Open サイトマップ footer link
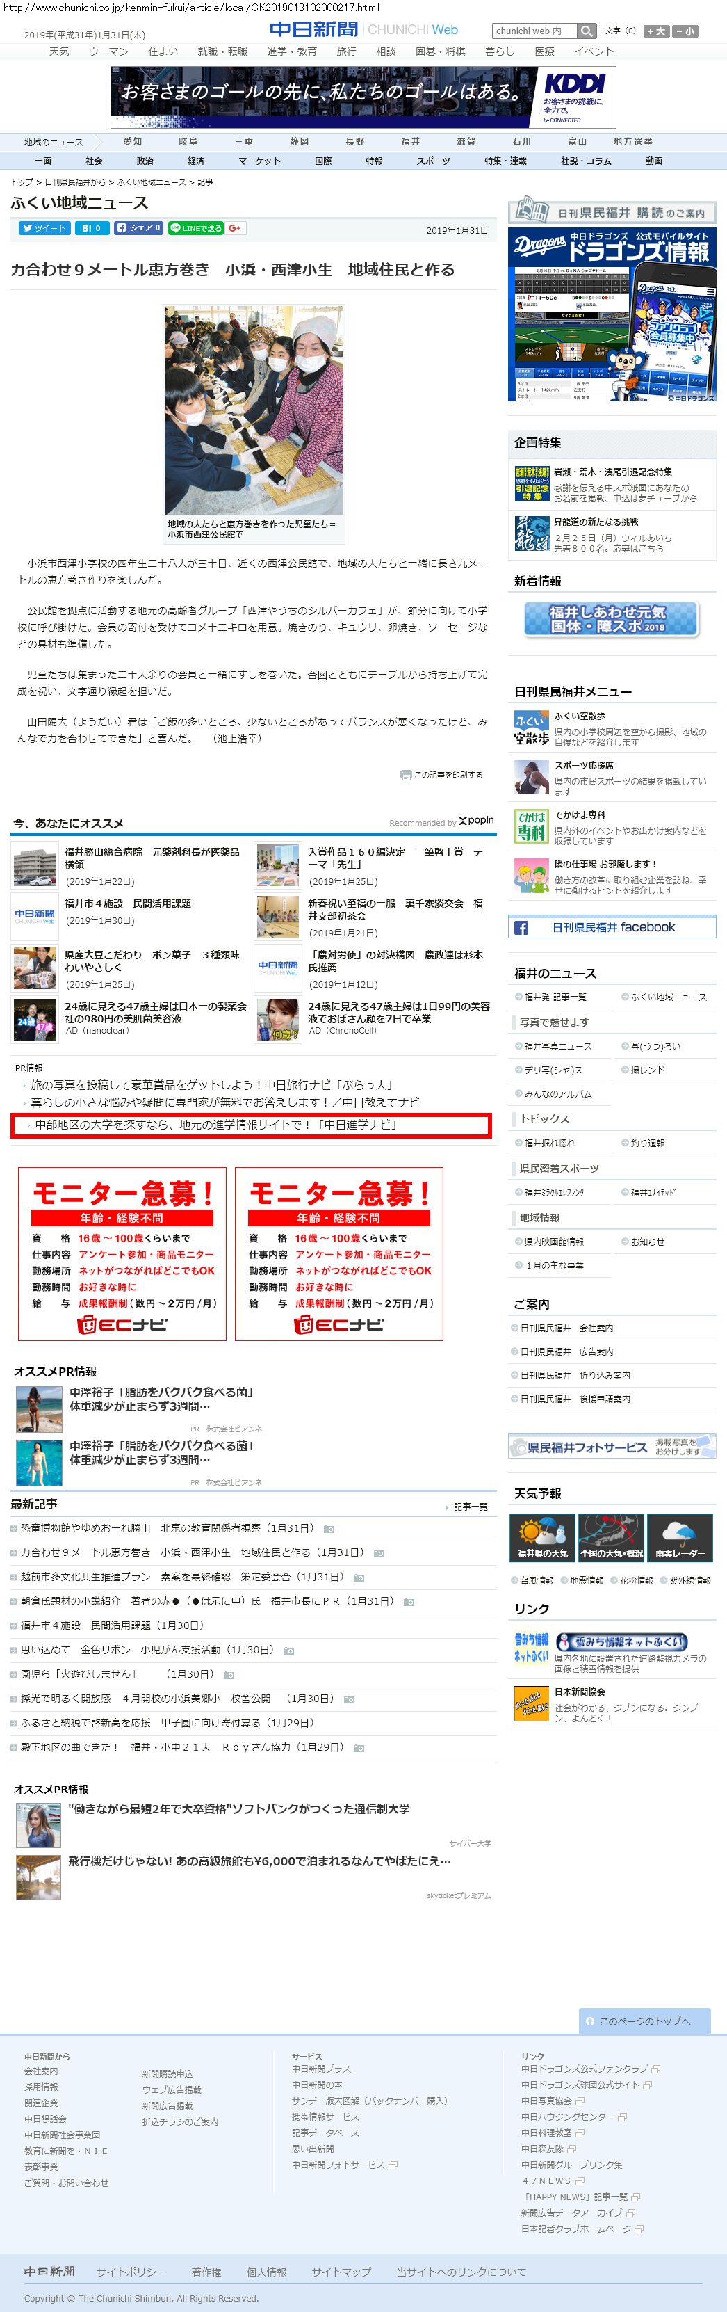The height and width of the screenshot is (2312, 727). click(341, 2272)
